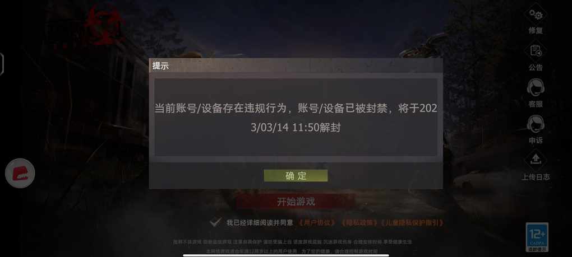Image resolution: width=572 pixels, height=257 pixels.
Task: Pull out the left edge sidebar handle
Action: click(2, 64)
